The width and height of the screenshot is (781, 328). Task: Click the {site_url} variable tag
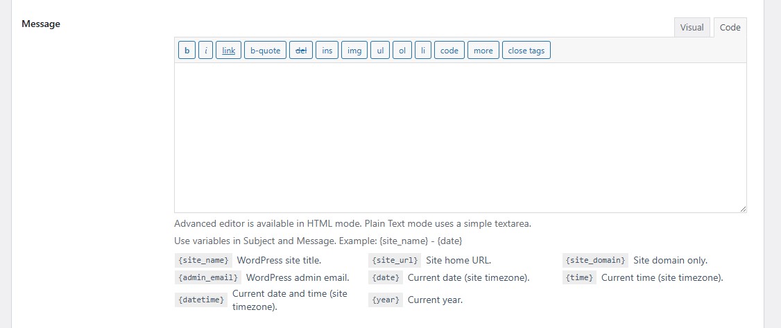(395, 261)
